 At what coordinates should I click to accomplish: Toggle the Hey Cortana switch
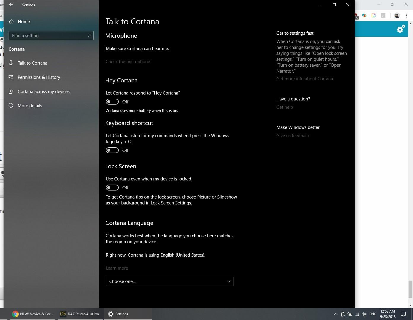click(112, 102)
